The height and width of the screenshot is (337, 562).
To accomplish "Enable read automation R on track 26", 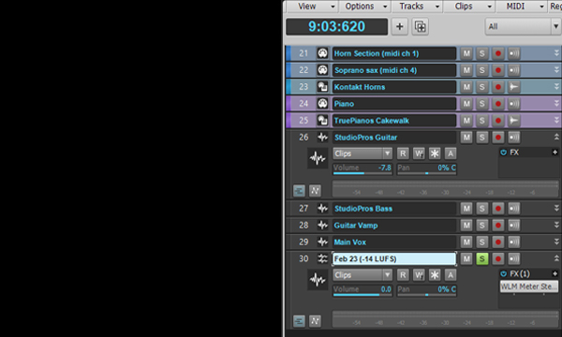I will click(x=403, y=154).
